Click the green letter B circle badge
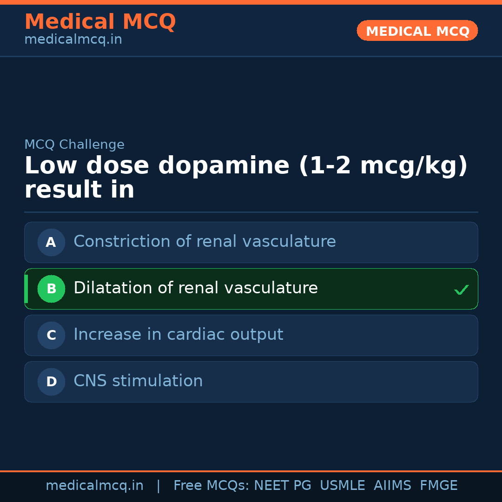 pos(51,289)
